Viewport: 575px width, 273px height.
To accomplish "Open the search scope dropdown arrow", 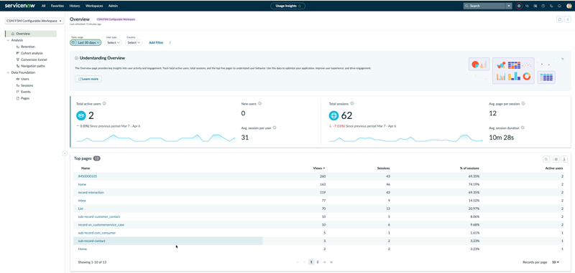I will [509, 6].
